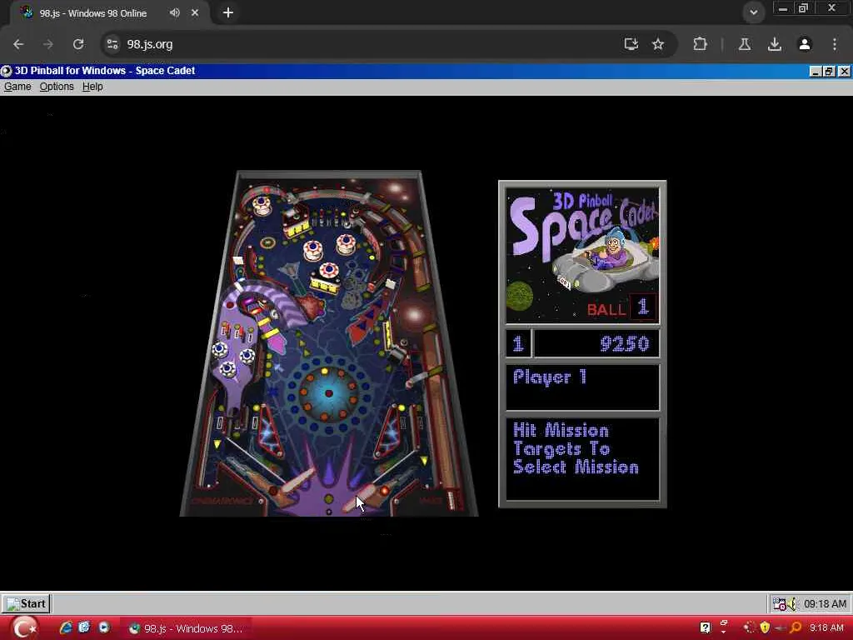Click the host clock 9:18 AM
The width and height of the screenshot is (853, 640).
826,628
